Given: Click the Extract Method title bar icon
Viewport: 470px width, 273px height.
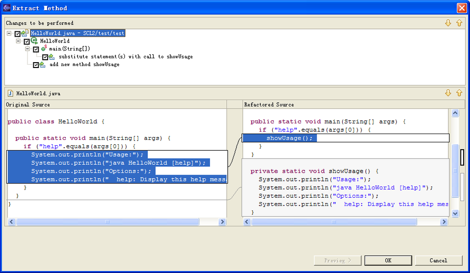Looking at the screenshot, I should [6, 8].
